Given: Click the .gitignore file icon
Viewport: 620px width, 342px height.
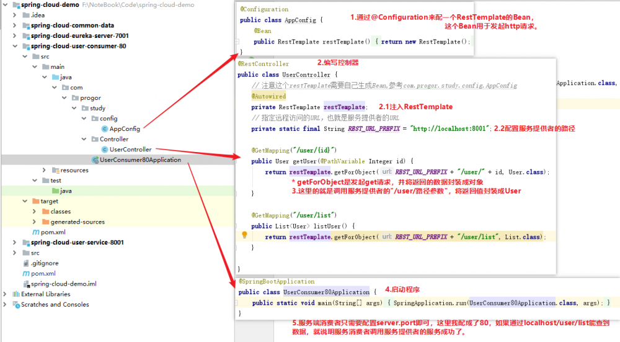Looking at the screenshot, I should click(x=27, y=263).
